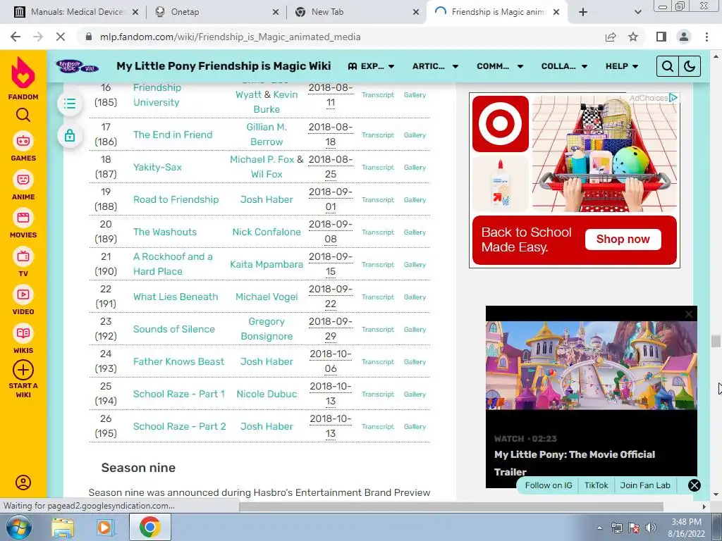Screen dimensions: 722x541
Task: Open the Chrome side panel icon
Action: (661, 37)
